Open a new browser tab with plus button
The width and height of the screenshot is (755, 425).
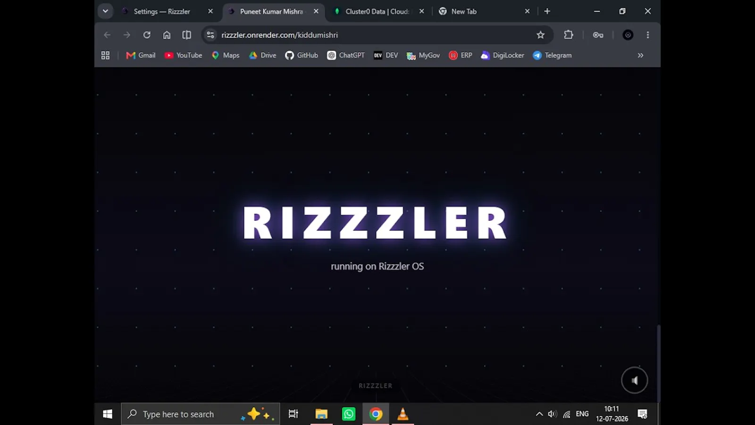point(547,11)
